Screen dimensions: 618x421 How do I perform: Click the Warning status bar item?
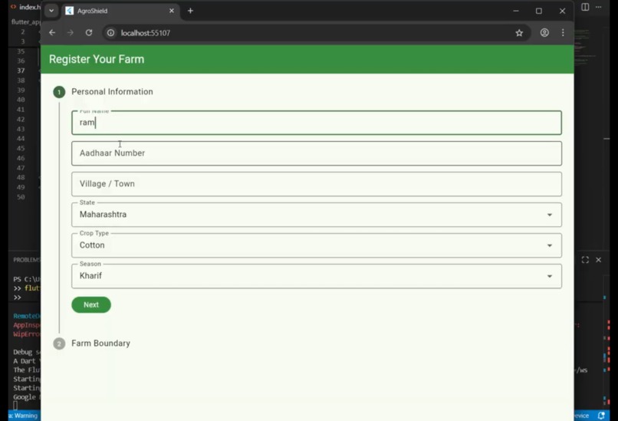[x=24, y=416]
